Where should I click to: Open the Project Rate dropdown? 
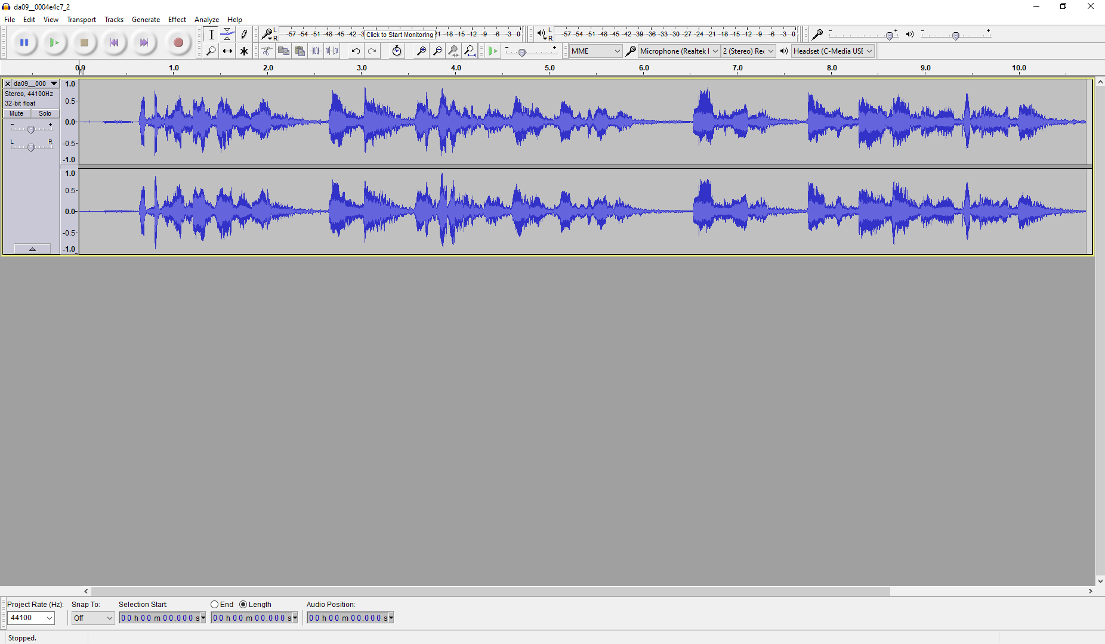pos(31,618)
